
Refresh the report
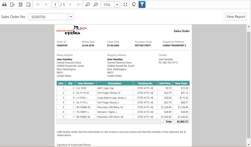point(134,5)
